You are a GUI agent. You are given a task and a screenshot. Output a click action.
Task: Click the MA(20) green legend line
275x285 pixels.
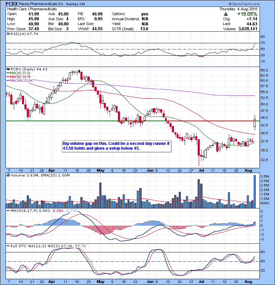click(8, 73)
